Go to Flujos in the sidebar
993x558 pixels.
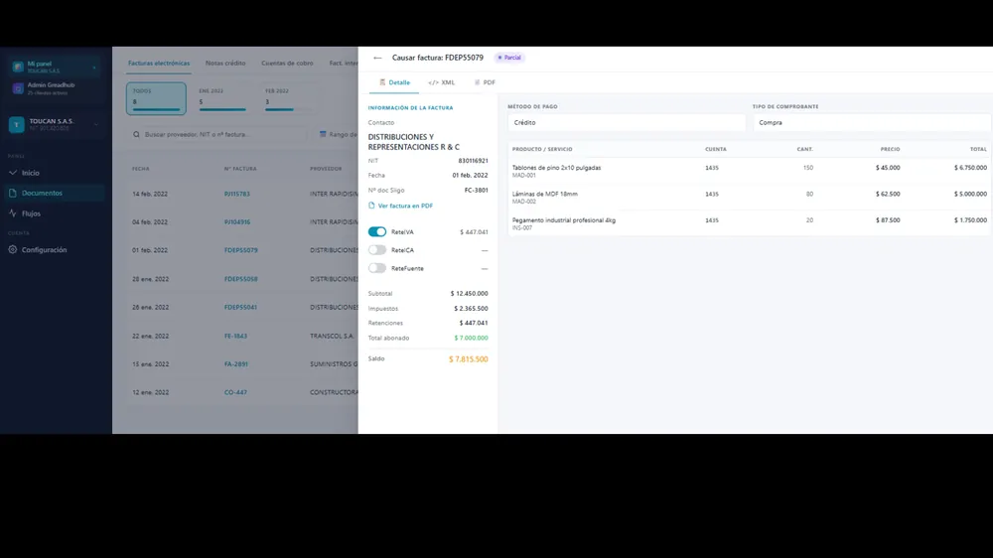coord(55,213)
